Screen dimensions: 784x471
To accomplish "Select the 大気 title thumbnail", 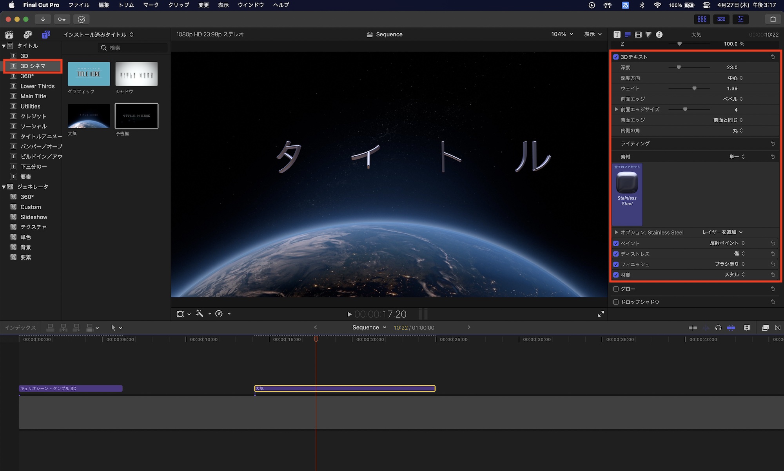I will point(89,116).
